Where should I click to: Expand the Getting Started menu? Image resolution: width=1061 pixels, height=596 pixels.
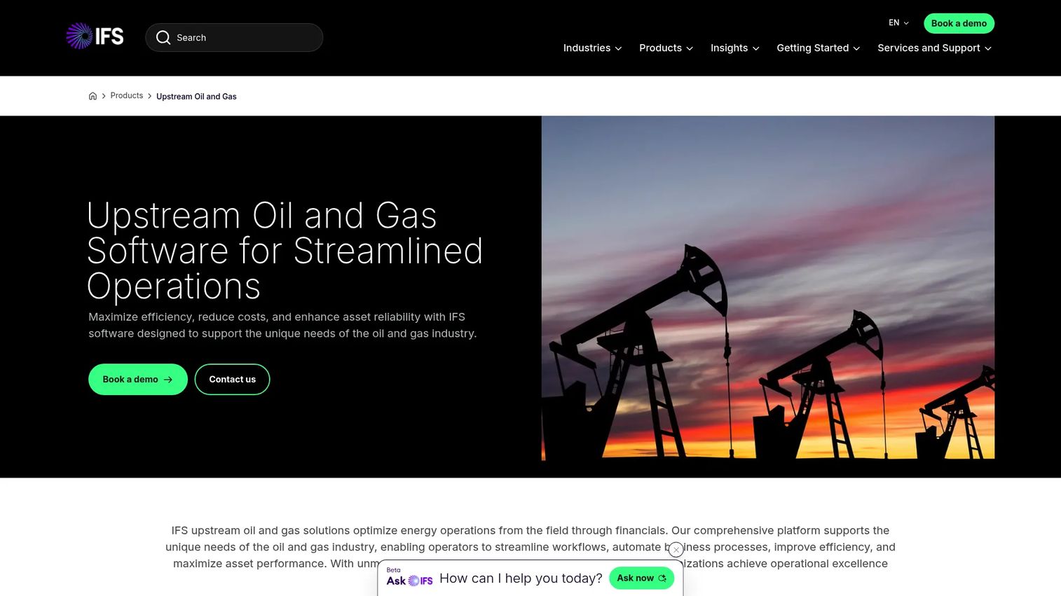tap(818, 48)
